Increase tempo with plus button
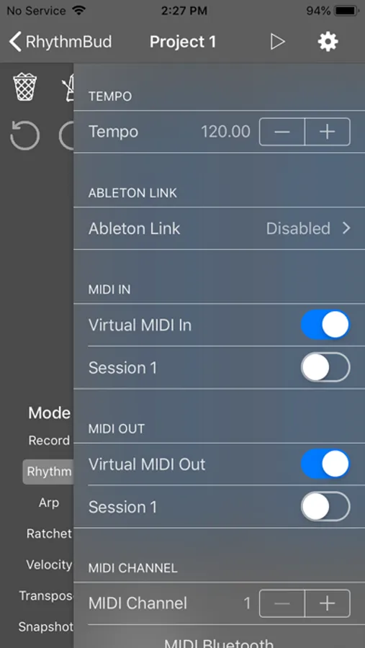Viewport: 365px width, 648px height. point(328,132)
